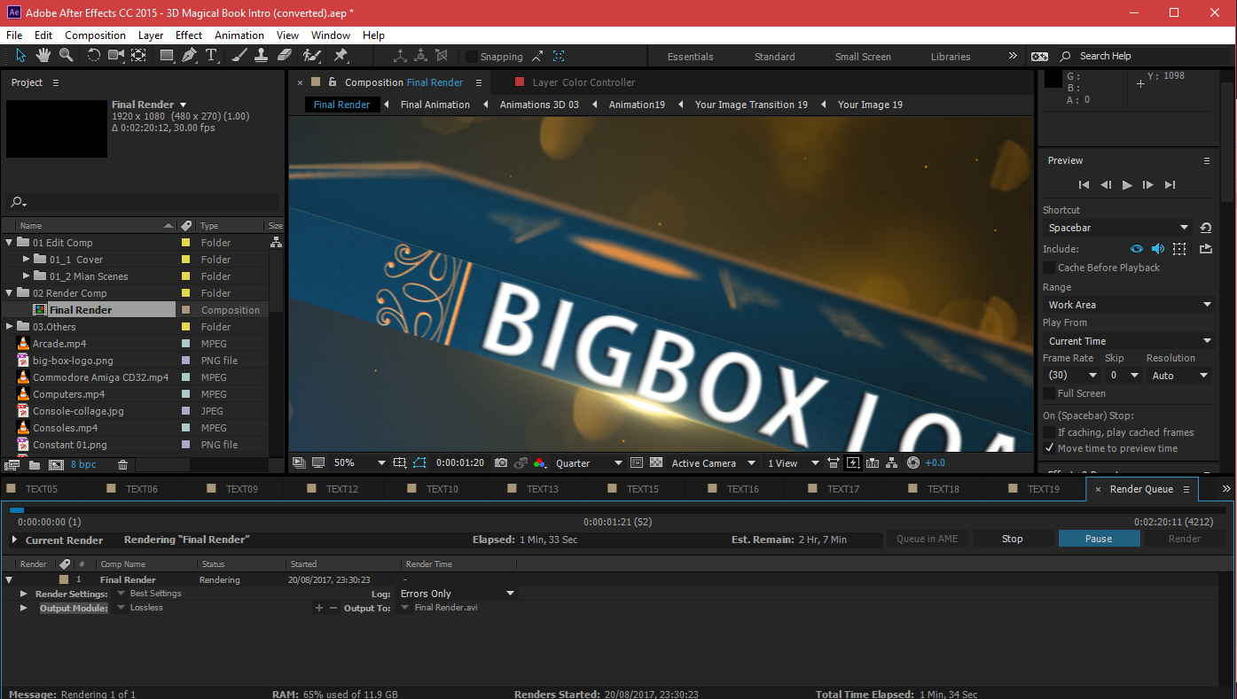This screenshot has width=1237, height=699.
Task: Click the Puppet Pin tool
Action: pos(341,56)
